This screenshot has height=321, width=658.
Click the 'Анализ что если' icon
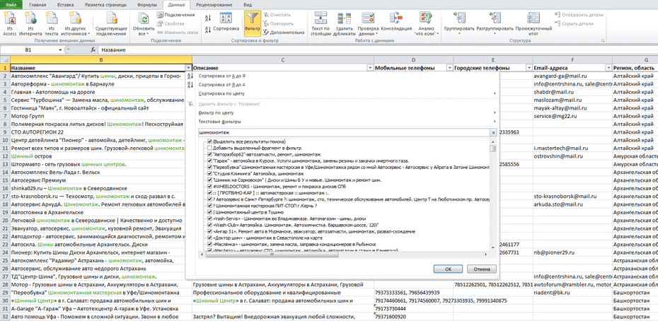point(426,18)
